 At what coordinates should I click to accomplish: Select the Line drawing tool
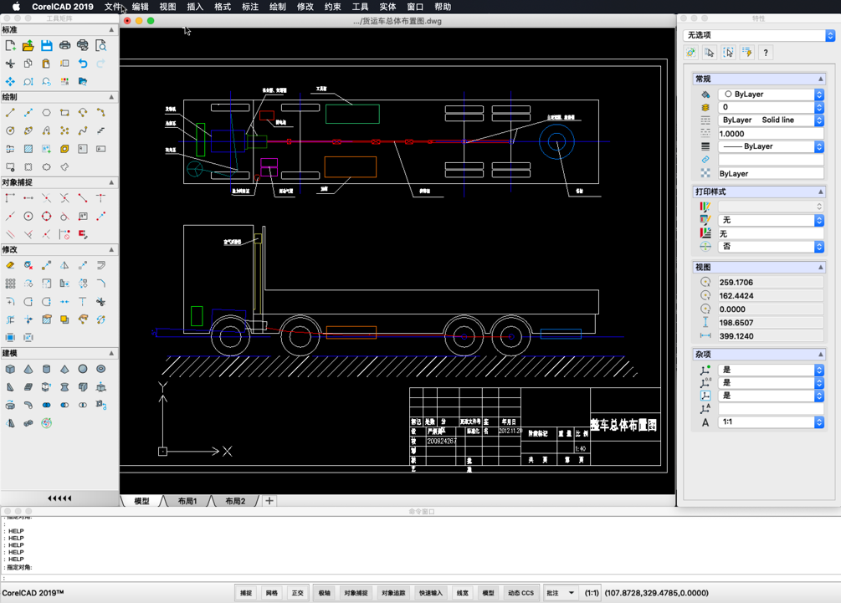tap(10, 112)
